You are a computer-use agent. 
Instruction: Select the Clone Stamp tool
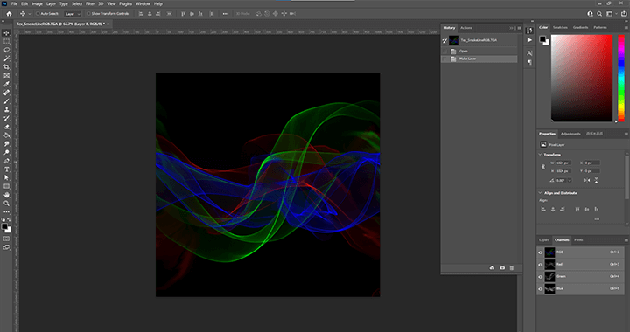[6, 109]
